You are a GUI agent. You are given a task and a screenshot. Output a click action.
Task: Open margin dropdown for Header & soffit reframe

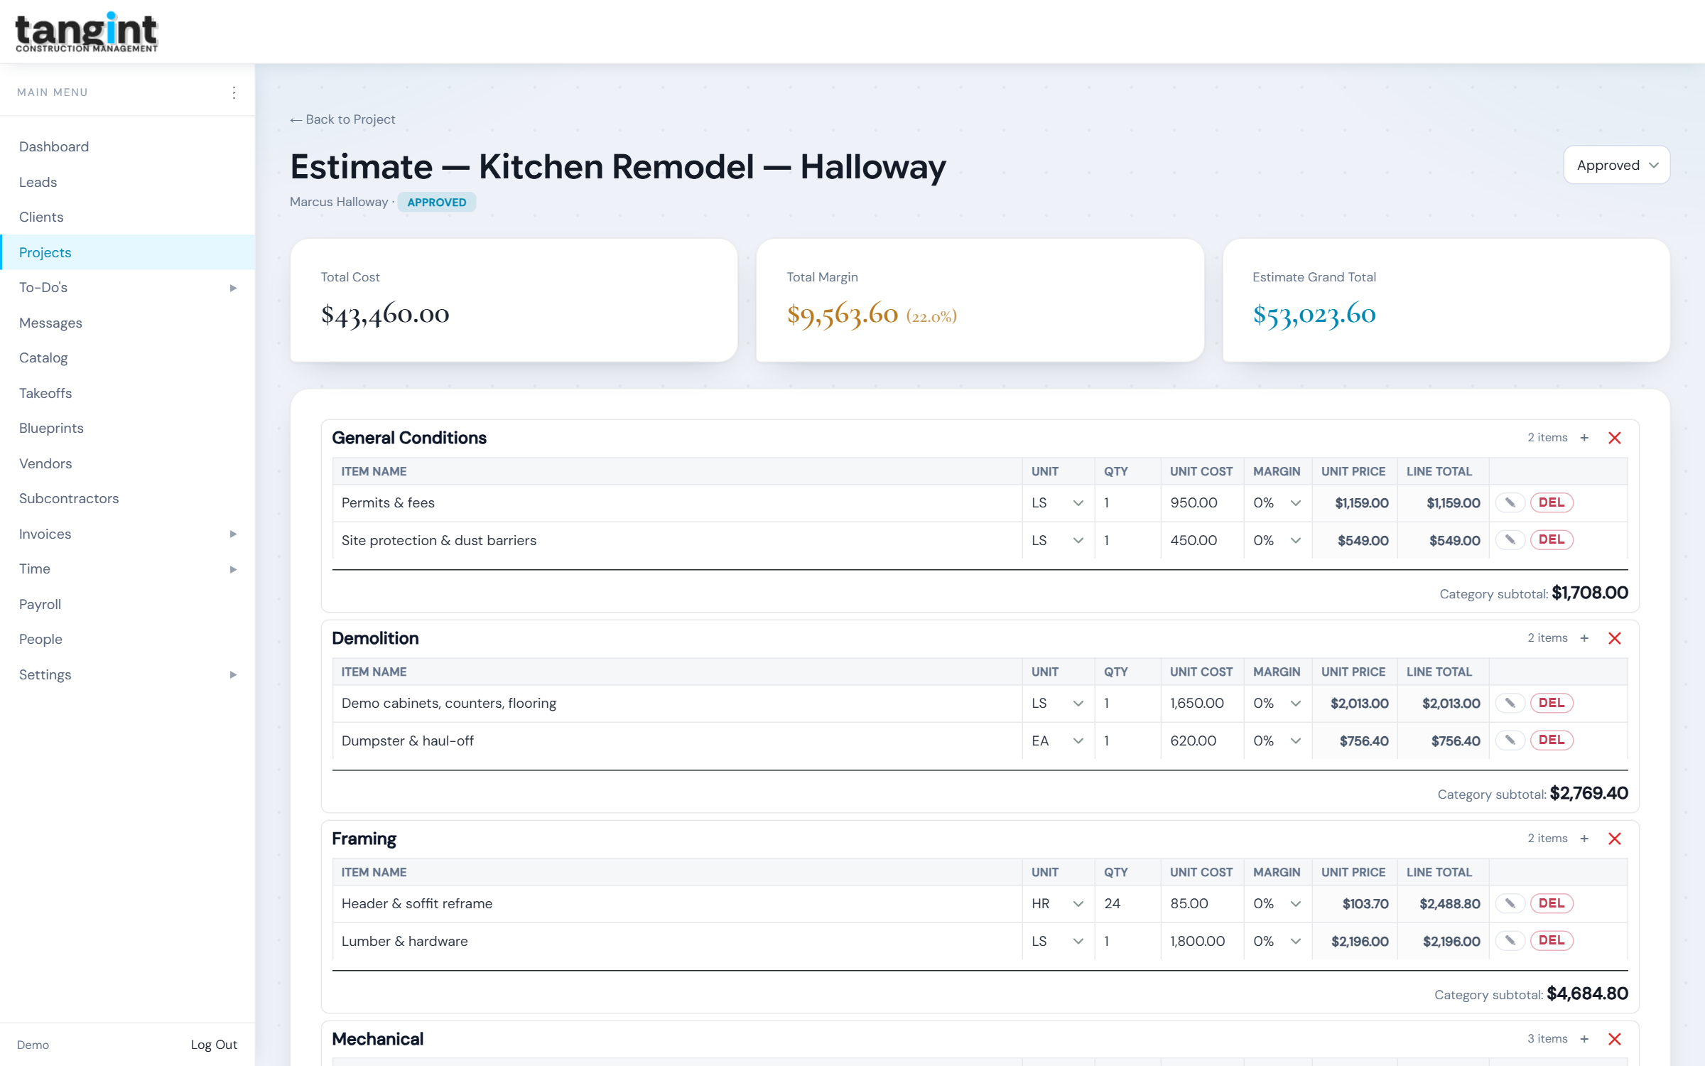click(1277, 903)
